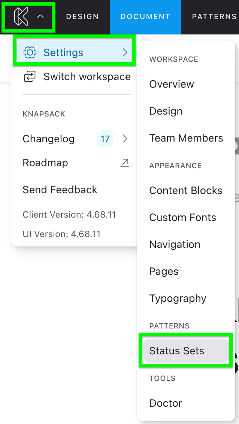Click the TOOLS section heading
The width and height of the screenshot is (239, 424).
(x=162, y=378)
